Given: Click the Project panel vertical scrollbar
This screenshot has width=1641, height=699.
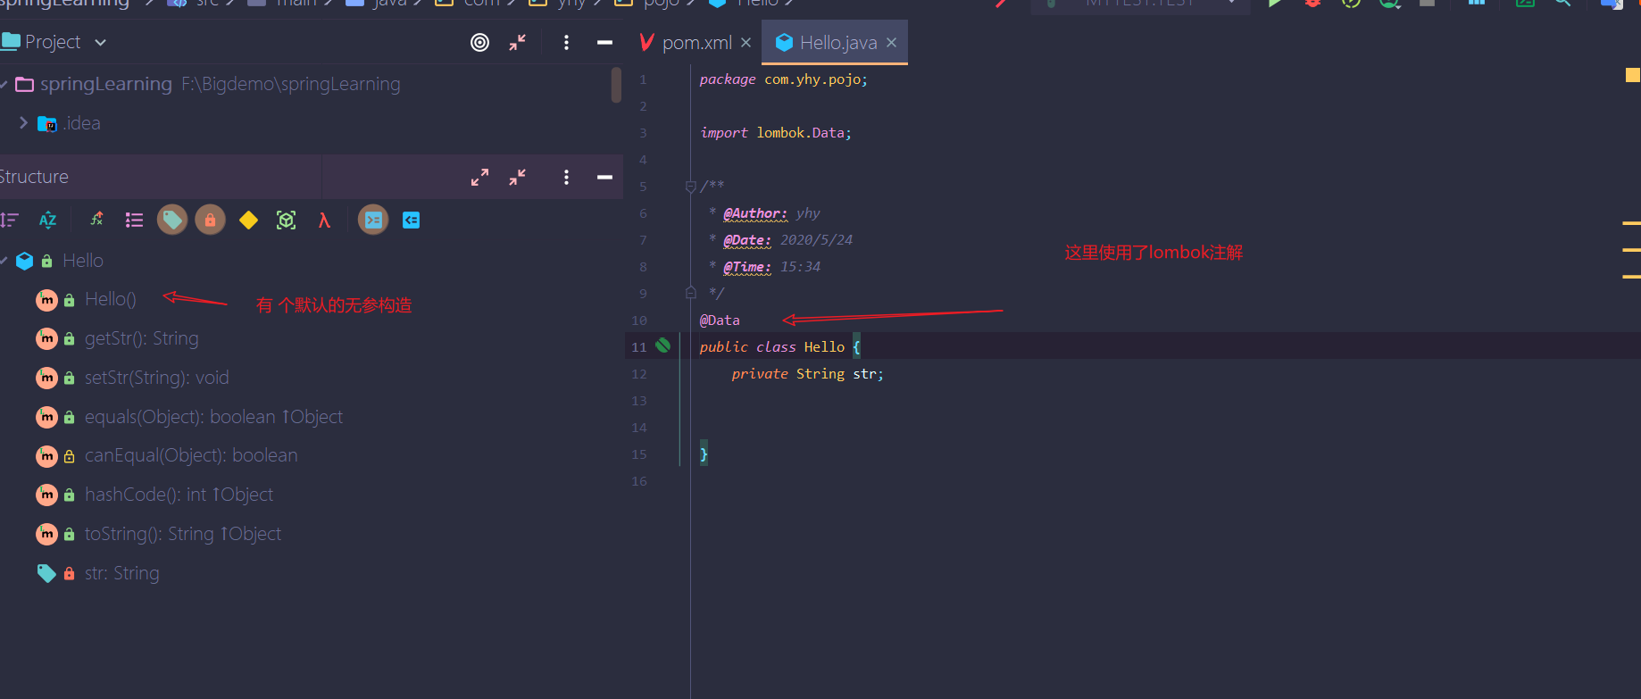Looking at the screenshot, I should (x=616, y=85).
